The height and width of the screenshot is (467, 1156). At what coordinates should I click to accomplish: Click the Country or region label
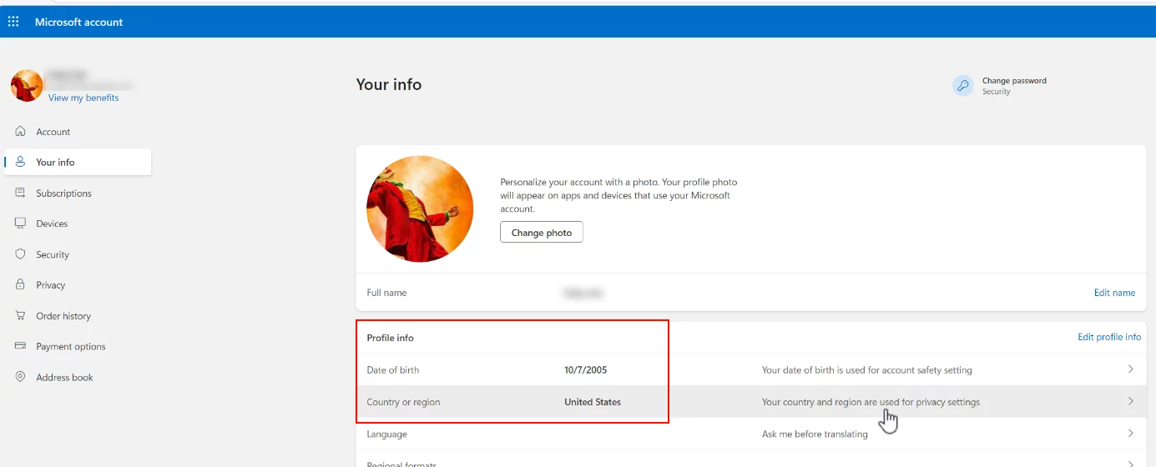(x=403, y=402)
